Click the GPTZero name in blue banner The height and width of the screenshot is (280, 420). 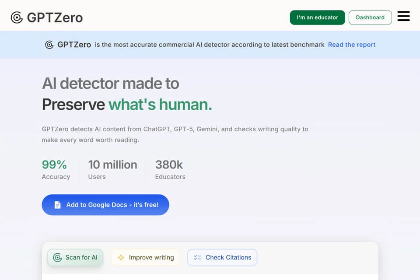pyautogui.click(x=74, y=45)
